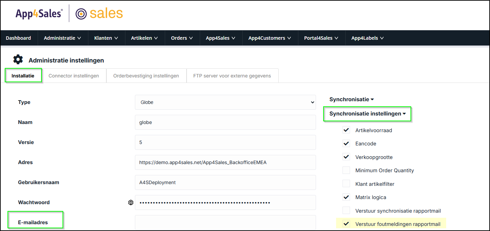This screenshot has width=490, height=231.
Task: Switch to Connector instellingen tab
Action: tap(74, 76)
